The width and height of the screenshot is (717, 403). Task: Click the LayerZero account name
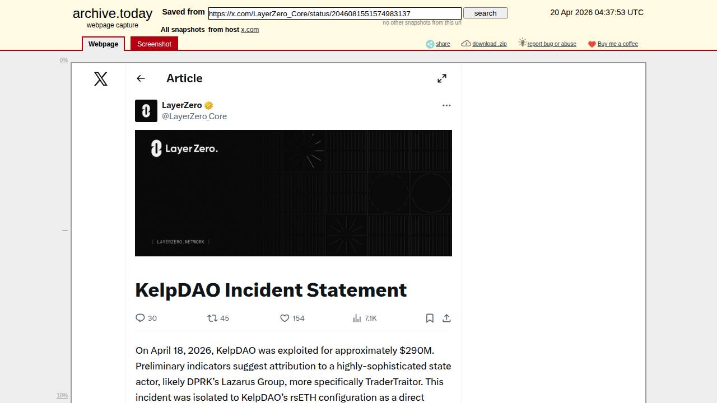click(182, 105)
